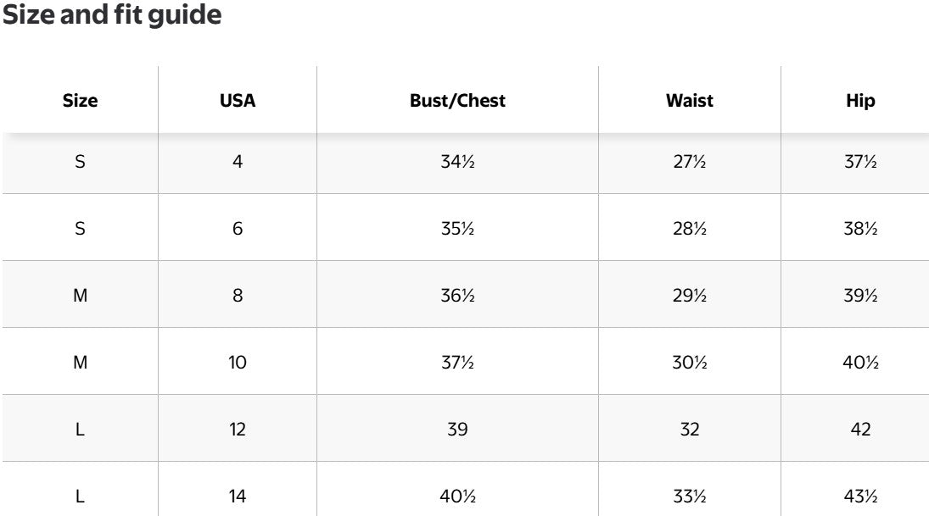Select the Size column header
This screenshot has width=929, height=516.
[81, 101]
